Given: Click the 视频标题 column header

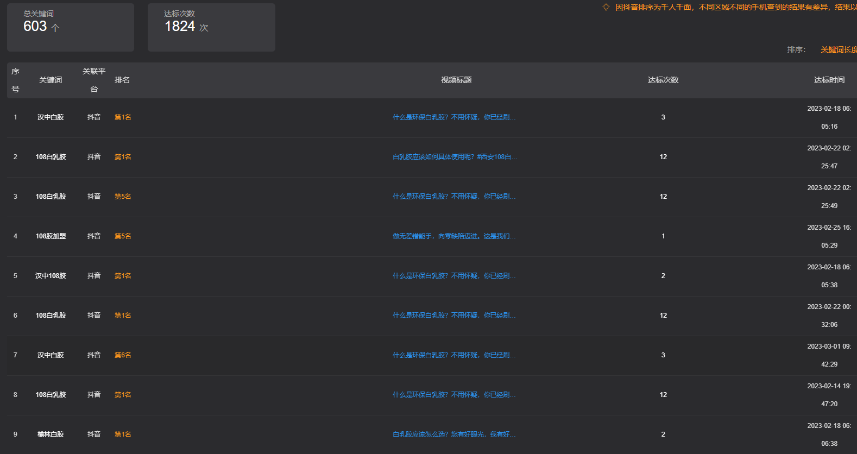Looking at the screenshot, I should [456, 80].
